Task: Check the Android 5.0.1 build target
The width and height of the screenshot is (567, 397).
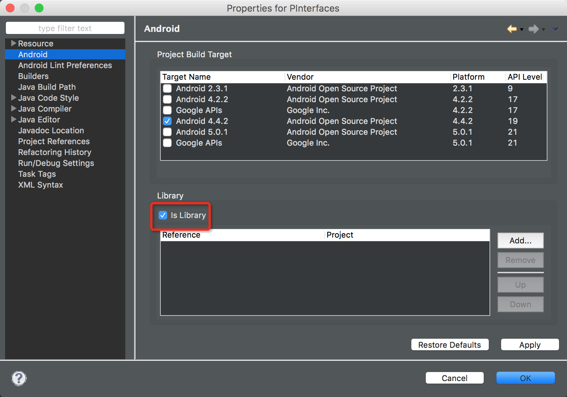Action: click(x=167, y=132)
